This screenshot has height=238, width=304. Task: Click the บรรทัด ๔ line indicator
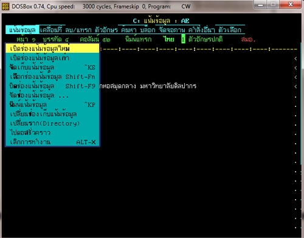pos(56,39)
